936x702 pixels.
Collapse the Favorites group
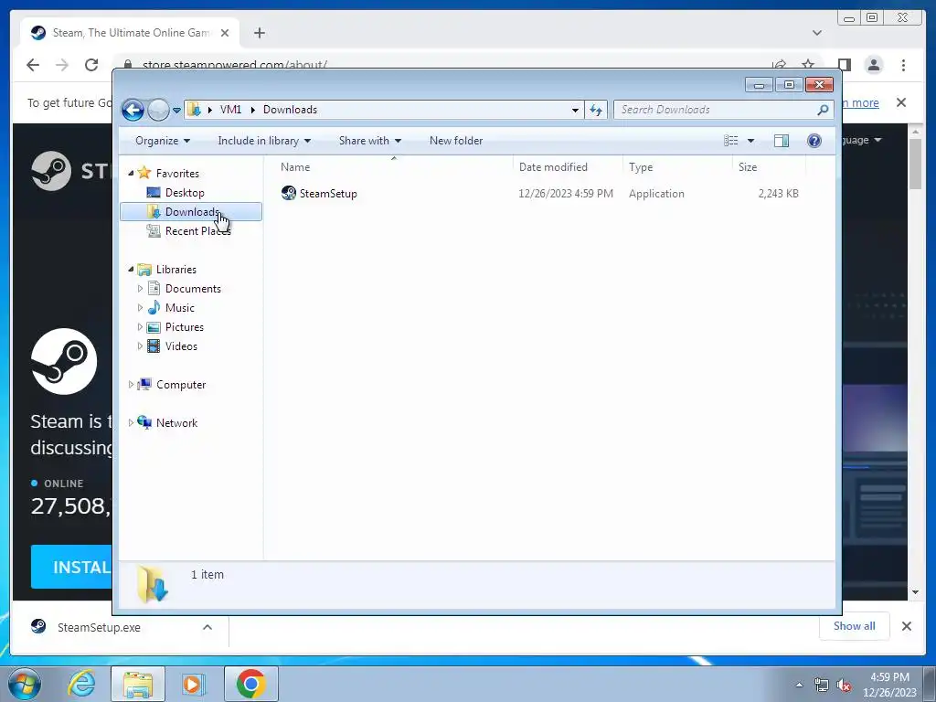click(131, 173)
